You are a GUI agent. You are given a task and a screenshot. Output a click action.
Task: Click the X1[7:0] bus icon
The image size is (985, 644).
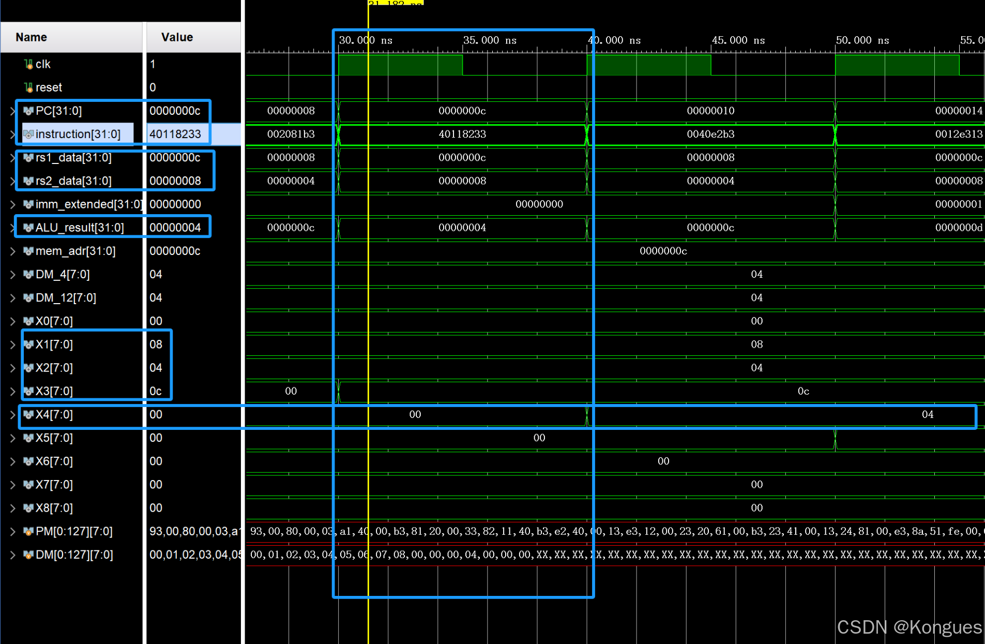(28, 345)
